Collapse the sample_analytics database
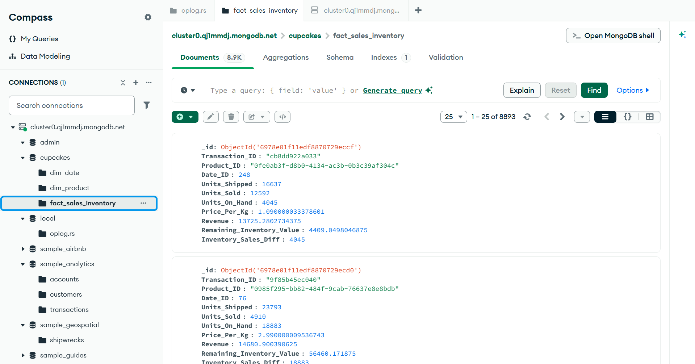 click(23, 264)
